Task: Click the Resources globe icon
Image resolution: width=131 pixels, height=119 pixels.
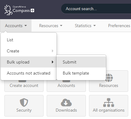Action: [x=109, y=78]
